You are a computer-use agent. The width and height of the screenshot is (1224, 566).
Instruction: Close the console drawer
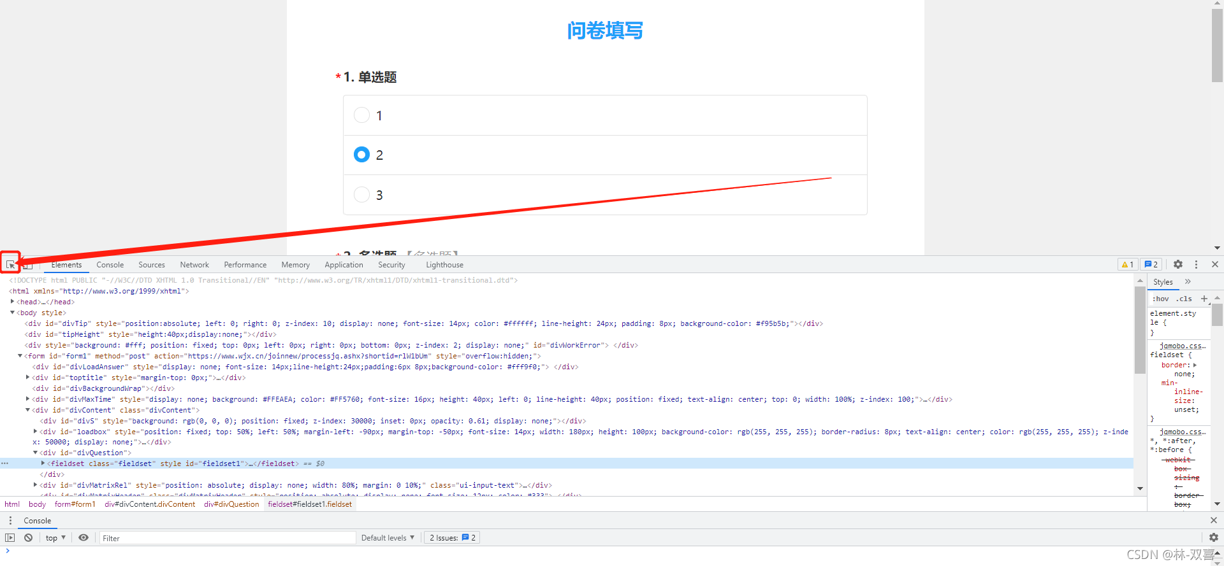point(1214,520)
